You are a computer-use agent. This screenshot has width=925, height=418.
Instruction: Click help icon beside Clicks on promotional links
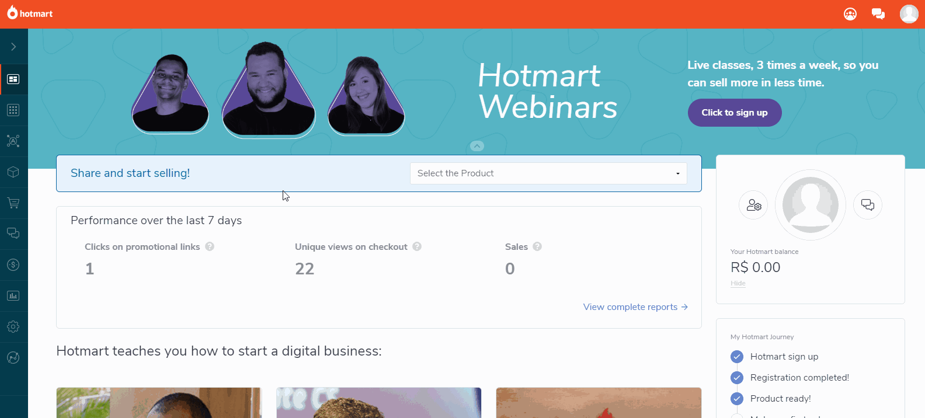pos(210,246)
